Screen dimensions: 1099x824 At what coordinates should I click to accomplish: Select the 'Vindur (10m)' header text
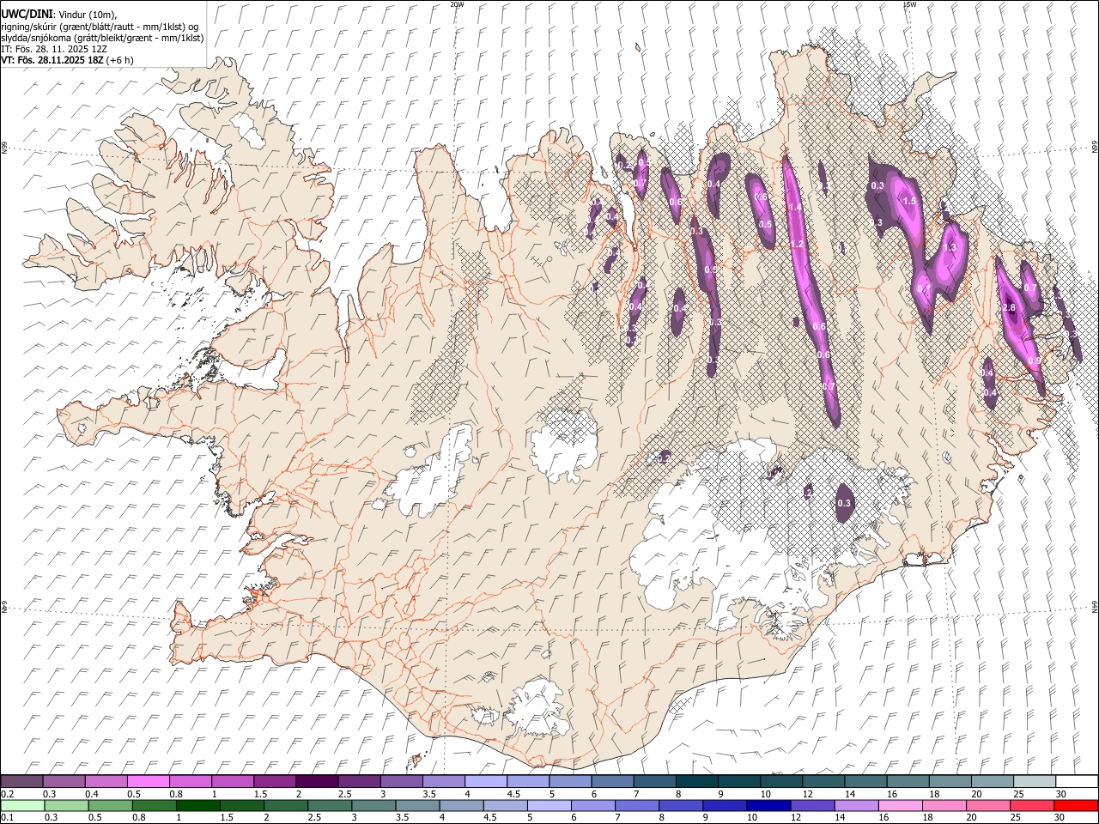point(87,15)
